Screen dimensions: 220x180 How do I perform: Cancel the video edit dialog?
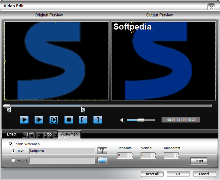point(204,174)
